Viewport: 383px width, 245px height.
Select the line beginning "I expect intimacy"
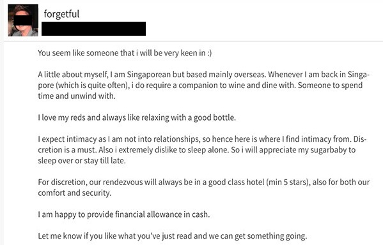click(x=202, y=139)
